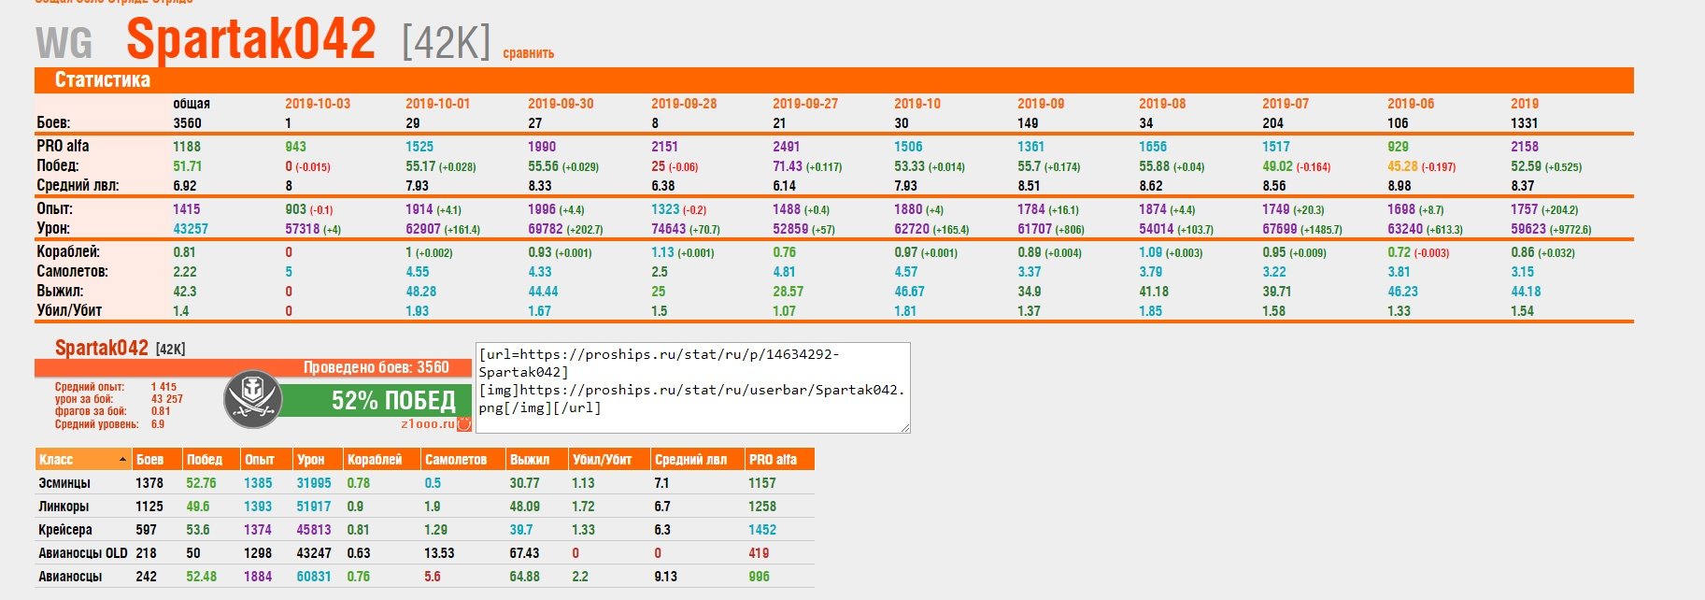Click the orange Статистика section header

click(834, 80)
